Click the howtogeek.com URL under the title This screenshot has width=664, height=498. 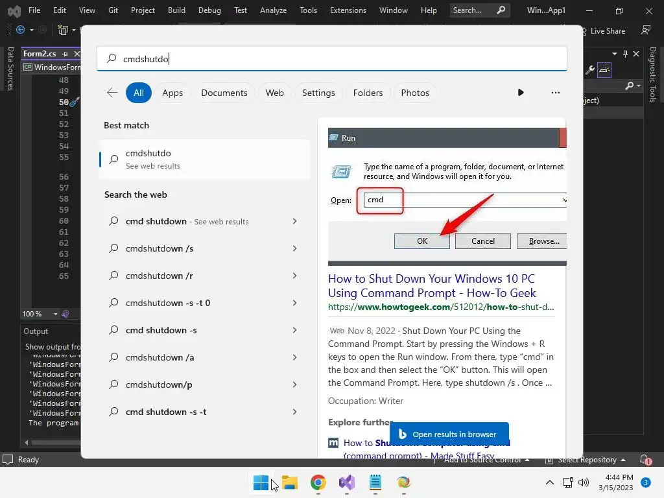click(x=441, y=307)
